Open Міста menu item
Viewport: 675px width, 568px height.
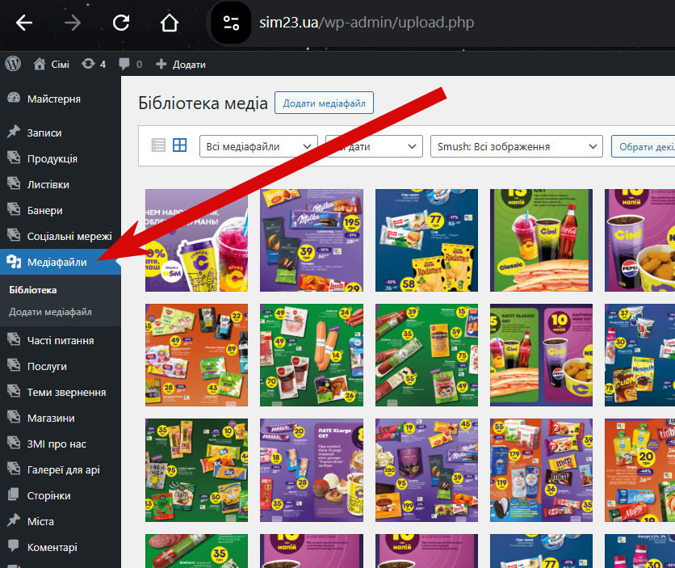40,521
